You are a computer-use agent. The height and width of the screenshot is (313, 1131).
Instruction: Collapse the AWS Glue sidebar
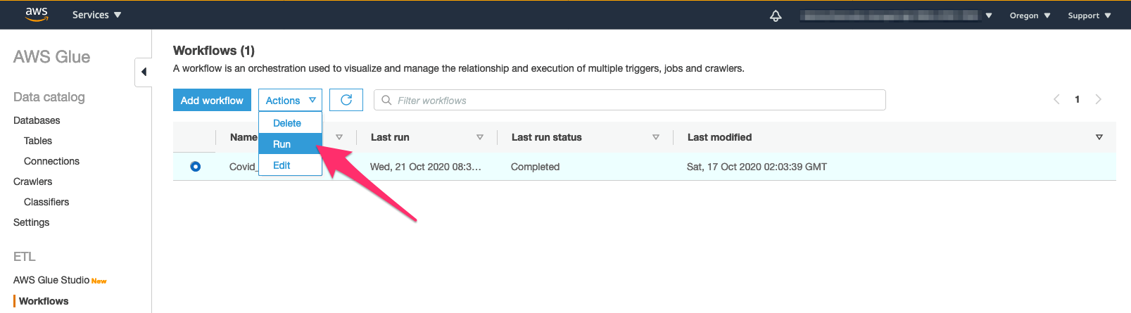[x=144, y=72]
